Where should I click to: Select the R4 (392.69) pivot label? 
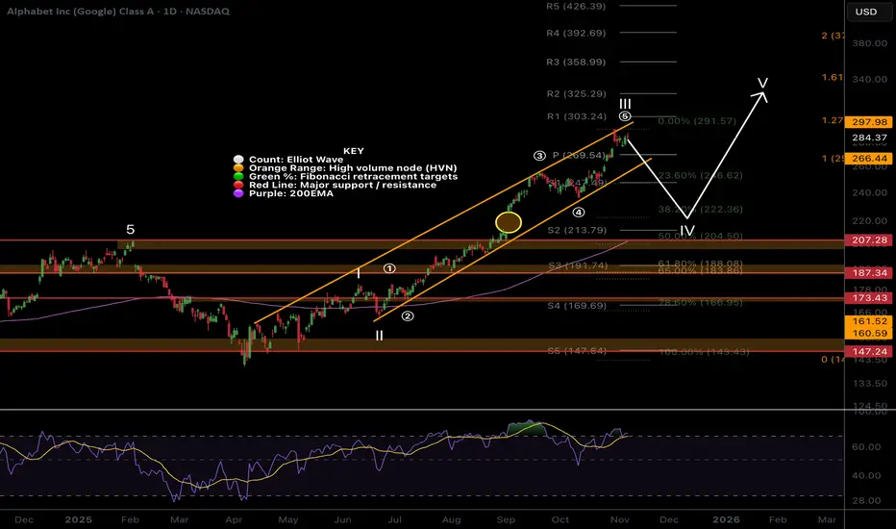tap(576, 33)
